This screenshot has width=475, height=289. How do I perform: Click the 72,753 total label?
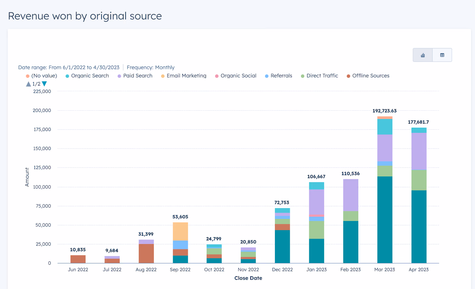tap(282, 203)
